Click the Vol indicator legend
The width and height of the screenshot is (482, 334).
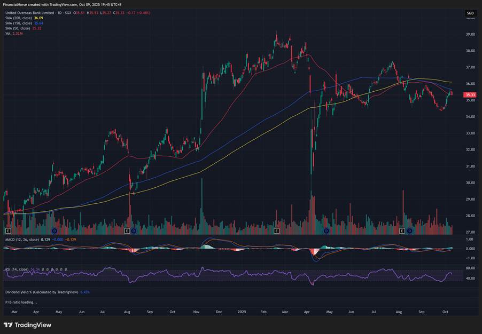coord(8,33)
